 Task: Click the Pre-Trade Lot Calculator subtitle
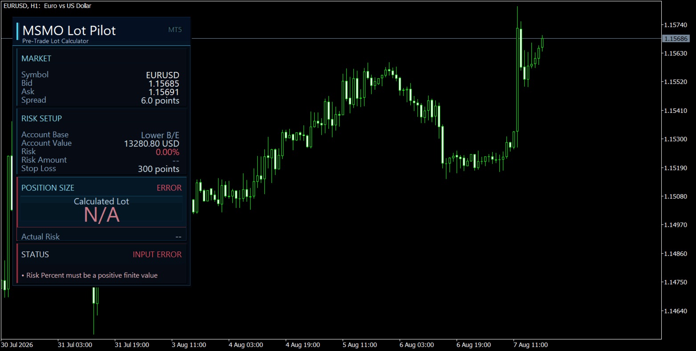click(x=56, y=41)
